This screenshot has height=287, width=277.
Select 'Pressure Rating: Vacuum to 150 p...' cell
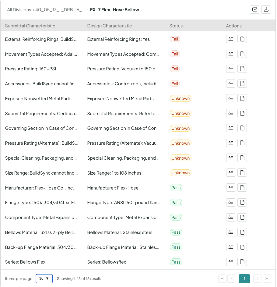pyautogui.click(x=123, y=69)
